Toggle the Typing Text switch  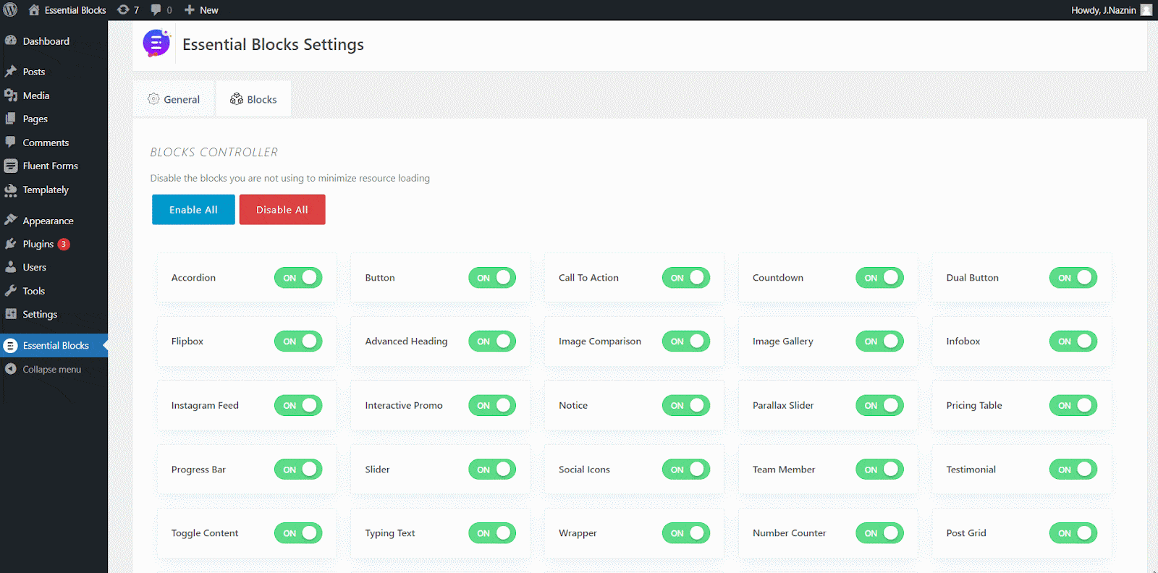point(492,533)
